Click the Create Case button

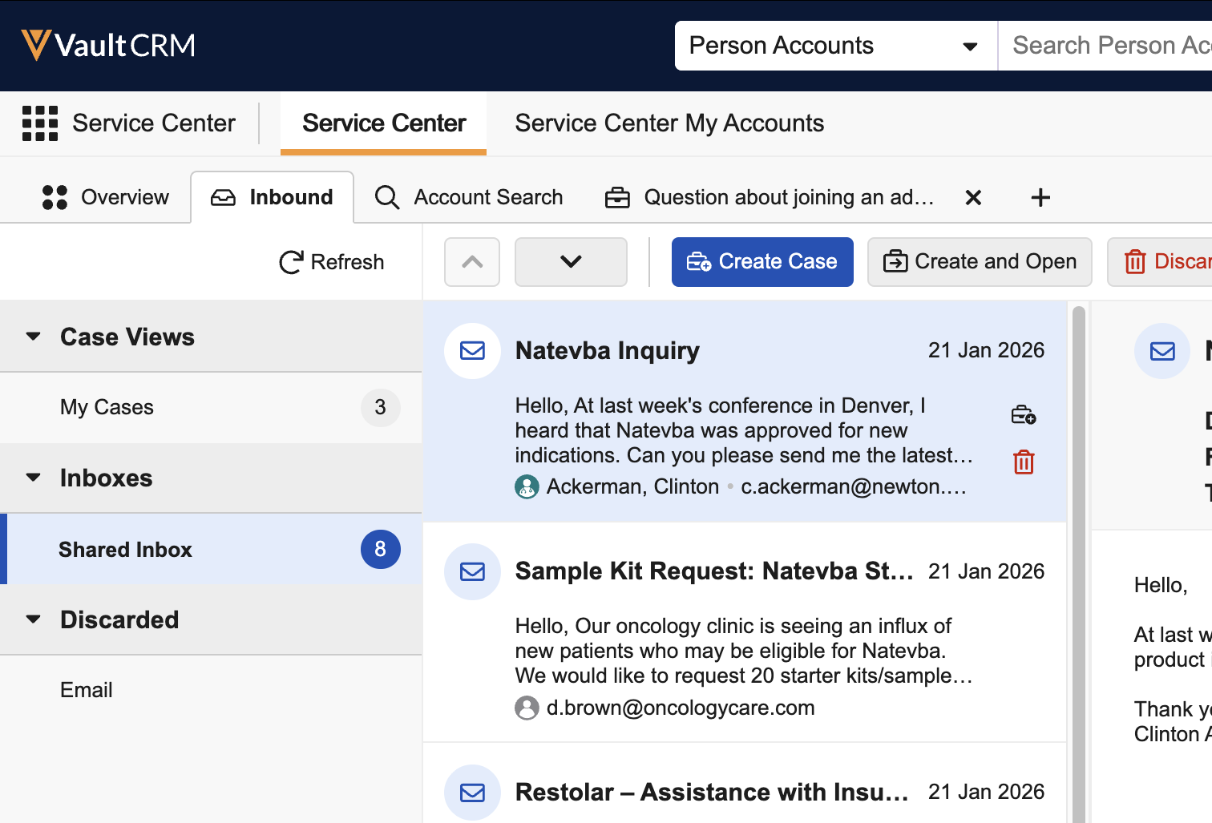tap(762, 262)
